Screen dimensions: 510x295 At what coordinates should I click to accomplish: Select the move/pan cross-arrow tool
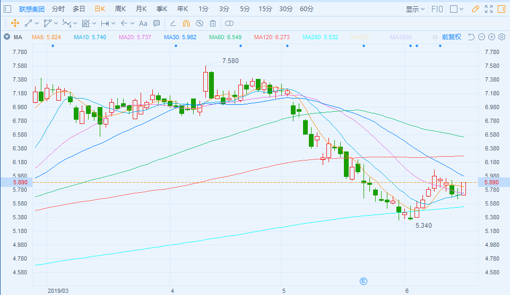(14, 23)
